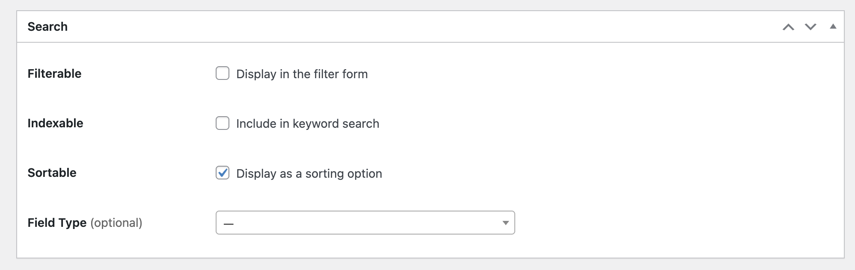This screenshot has height=270, width=855.
Task: Uncheck the Sortable checkbox
Action: pyautogui.click(x=223, y=173)
